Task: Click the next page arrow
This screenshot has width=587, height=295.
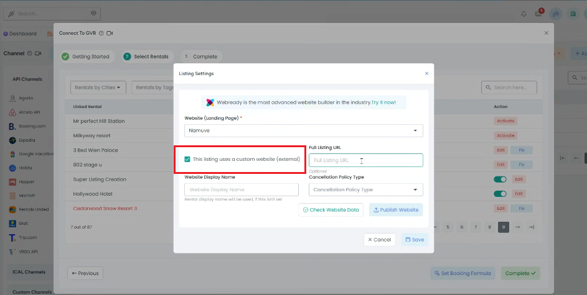Action: (517, 227)
